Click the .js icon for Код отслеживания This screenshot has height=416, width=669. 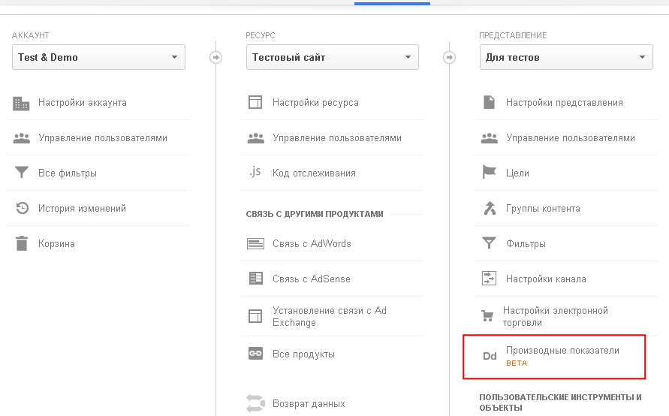[x=255, y=173]
